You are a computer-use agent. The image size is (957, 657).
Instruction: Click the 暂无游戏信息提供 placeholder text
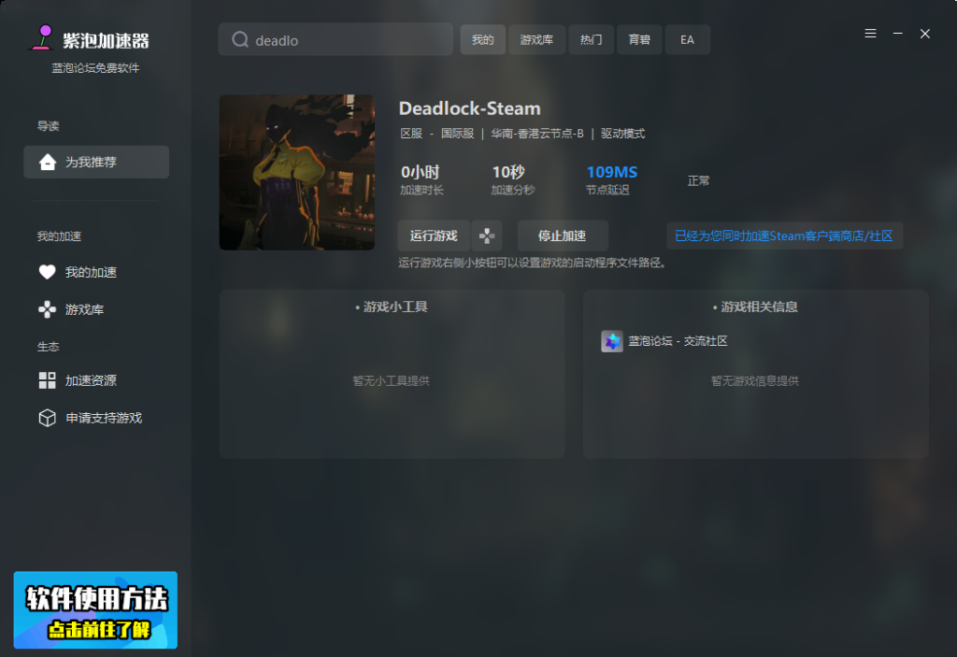pyautogui.click(x=755, y=381)
